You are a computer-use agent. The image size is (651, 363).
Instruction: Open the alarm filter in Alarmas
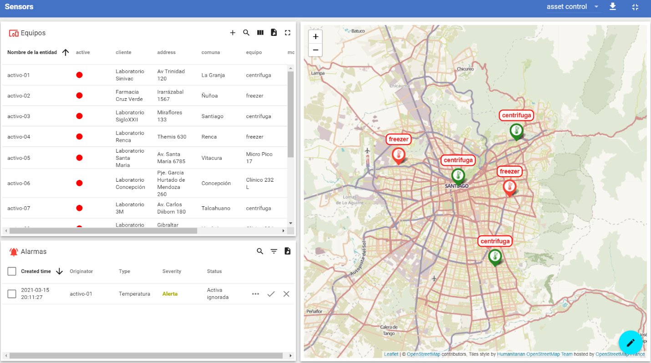pyautogui.click(x=274, y=251)
